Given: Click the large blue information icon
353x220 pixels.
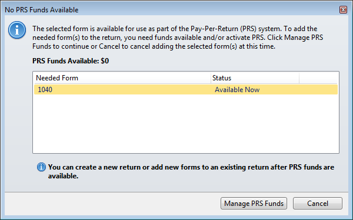Looking at the screenshot, I should click(17, 30).
